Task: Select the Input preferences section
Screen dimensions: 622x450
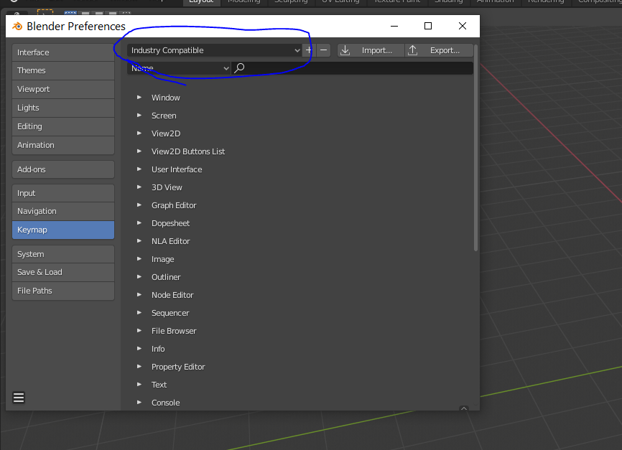Action: [62, 192]
